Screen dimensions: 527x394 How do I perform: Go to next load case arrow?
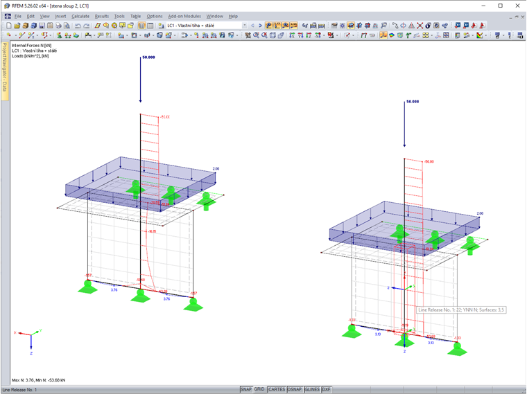pyautogui.click(x=260, y=26)
